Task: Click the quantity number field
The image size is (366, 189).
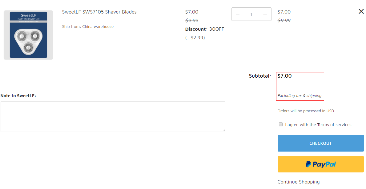Action: 251,14
